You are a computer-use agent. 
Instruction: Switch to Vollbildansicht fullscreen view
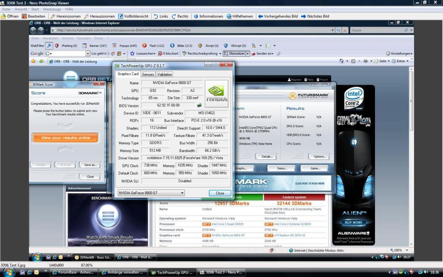click(133, 16)
